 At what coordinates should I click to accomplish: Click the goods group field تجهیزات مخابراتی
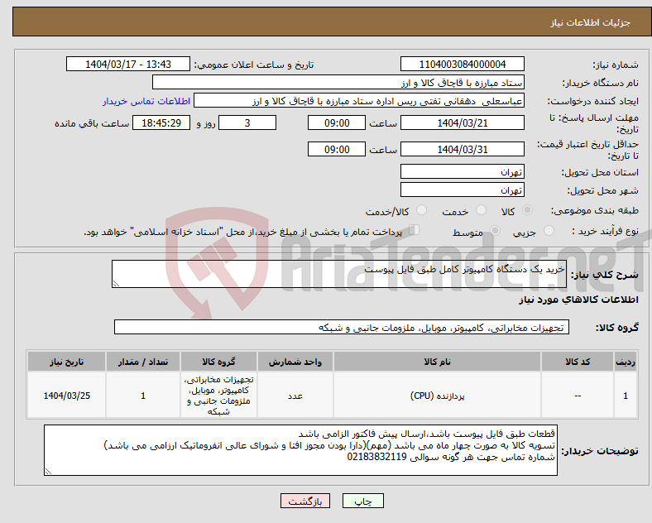point(342,327)
